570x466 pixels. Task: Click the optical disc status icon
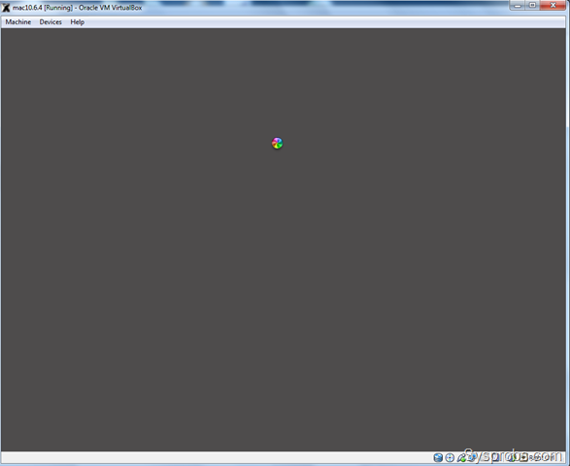point(450,457)
